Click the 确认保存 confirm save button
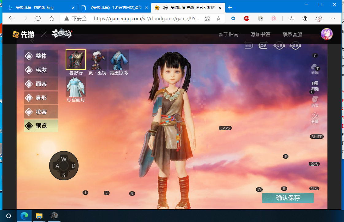Image resolution: width=344 pixels, height=222 pixels. (288, 198)
